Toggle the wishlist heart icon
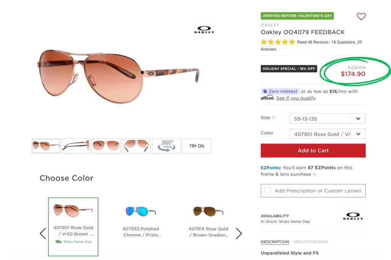Image resolution: width=391 pixels, height=260 pixels. [361, 16]
